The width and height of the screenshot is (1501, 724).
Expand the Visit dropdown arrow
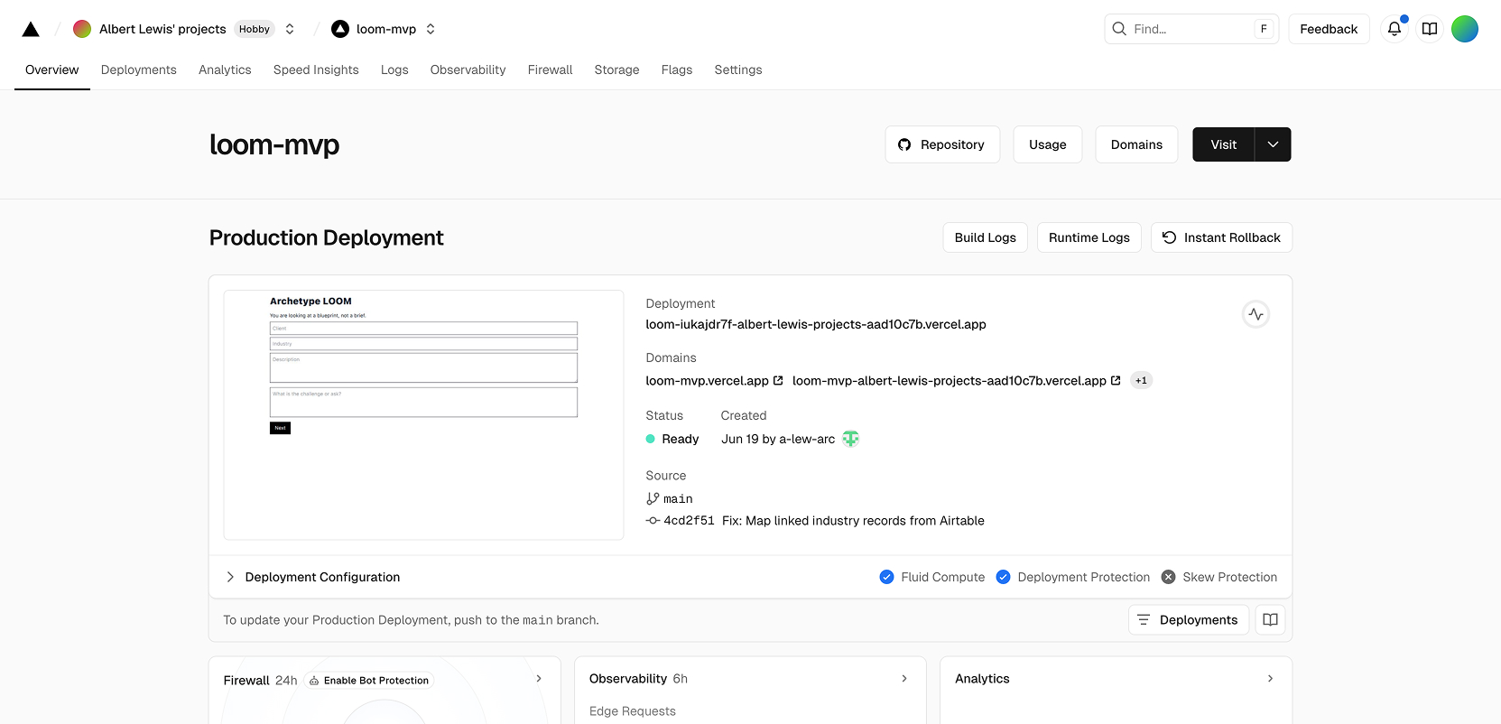click(1273, 144)
